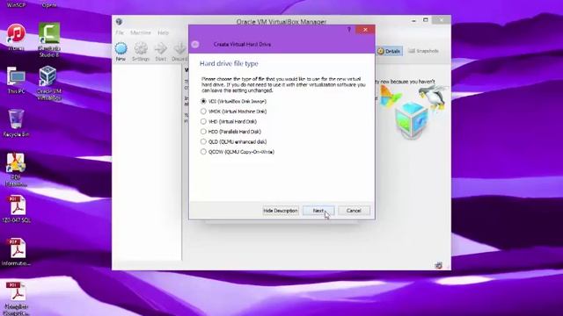Click the New toolbar icon in VirtualBox
Viewport: 563px width, 316px height.
[x=121, y=52]
